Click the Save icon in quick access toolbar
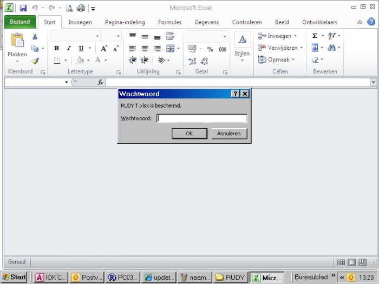This screenshot has width=379, height=284. [23, 8]
